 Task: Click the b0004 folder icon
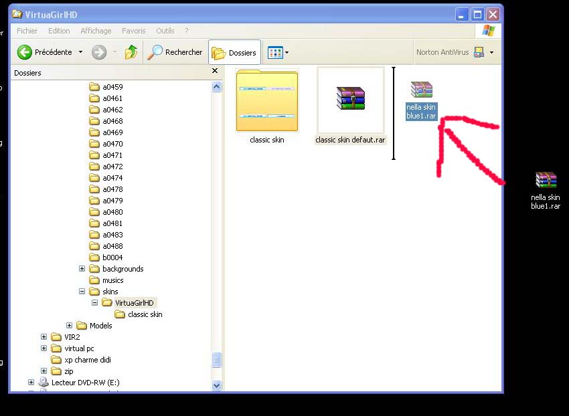coord(94,257)
